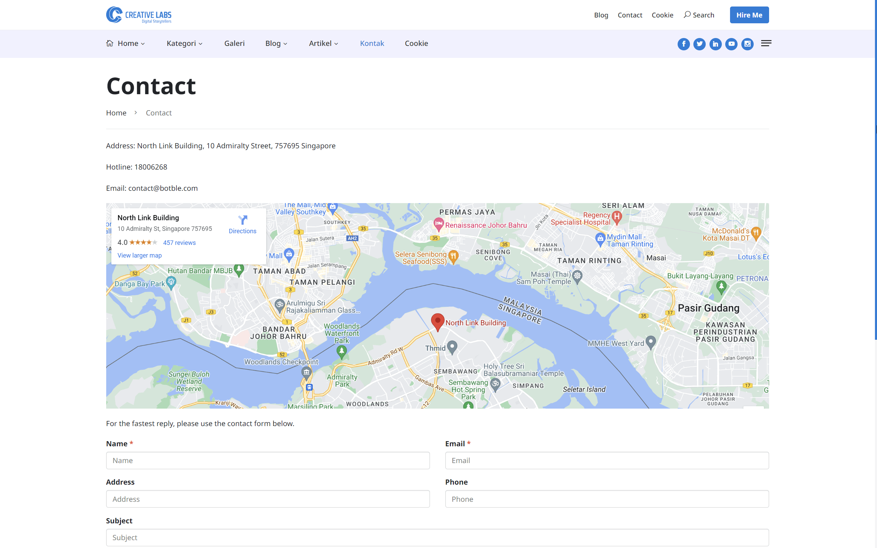
Task: Open the Facebook social icon
Action: (x=683, y=44)
